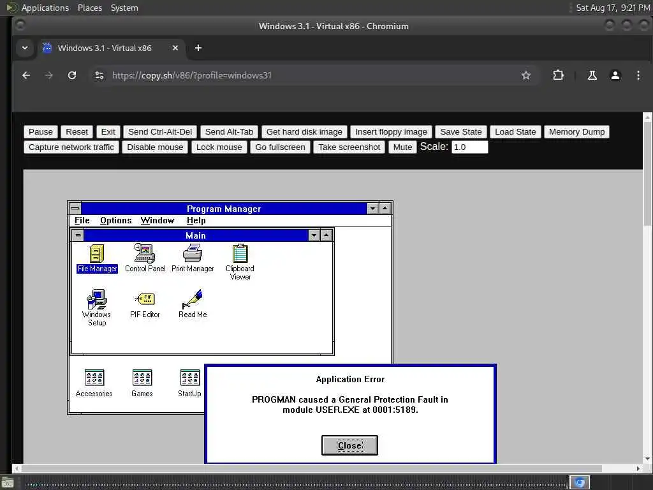Click Go fullscreen button
The width and height of the screenshot is (653, 490).
[x=280, y=147]
